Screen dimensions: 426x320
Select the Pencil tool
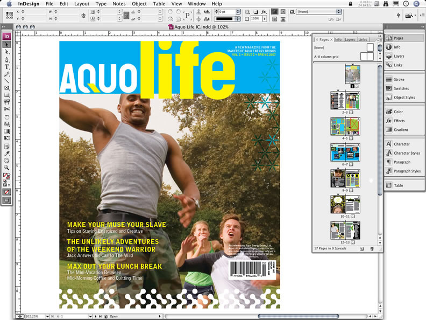(7, 74)
